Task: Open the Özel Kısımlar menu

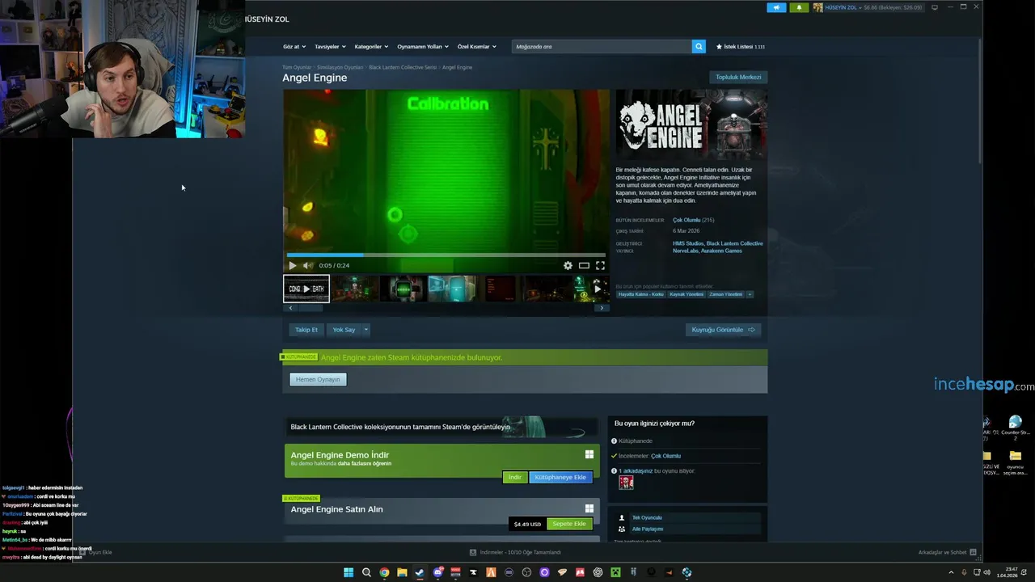Action: coord(476,46)
